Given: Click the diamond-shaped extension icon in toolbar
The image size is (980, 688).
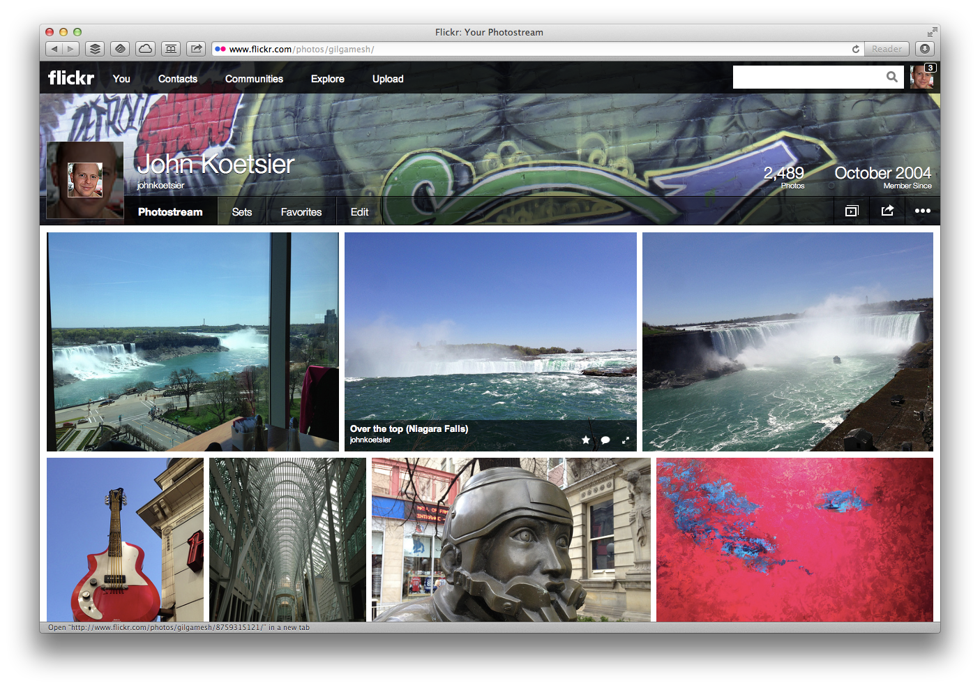Looking at the screenshot, I should (120, 49).
